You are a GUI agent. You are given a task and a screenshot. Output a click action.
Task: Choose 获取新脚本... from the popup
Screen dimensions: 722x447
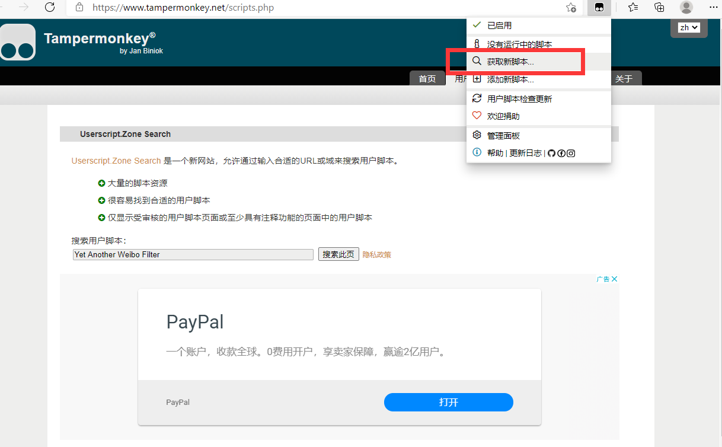pyautogui.click(x=538, y=62)
